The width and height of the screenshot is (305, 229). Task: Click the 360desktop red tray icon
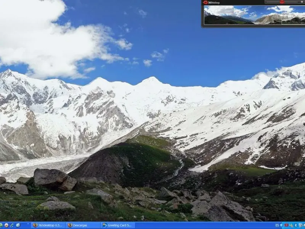pyautogui.click(x=286, y=225)
